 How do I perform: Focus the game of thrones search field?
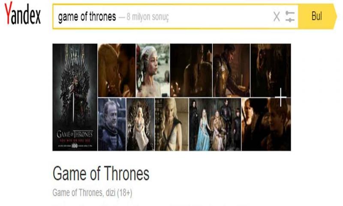[162, 17]
